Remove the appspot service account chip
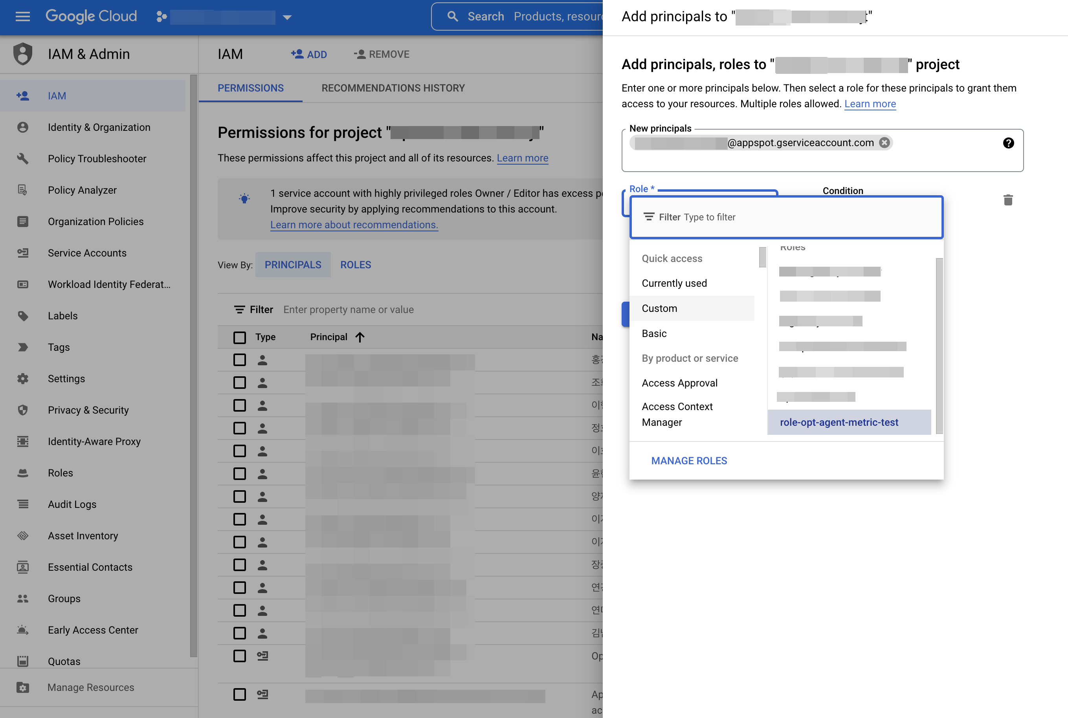 point(884,143)
